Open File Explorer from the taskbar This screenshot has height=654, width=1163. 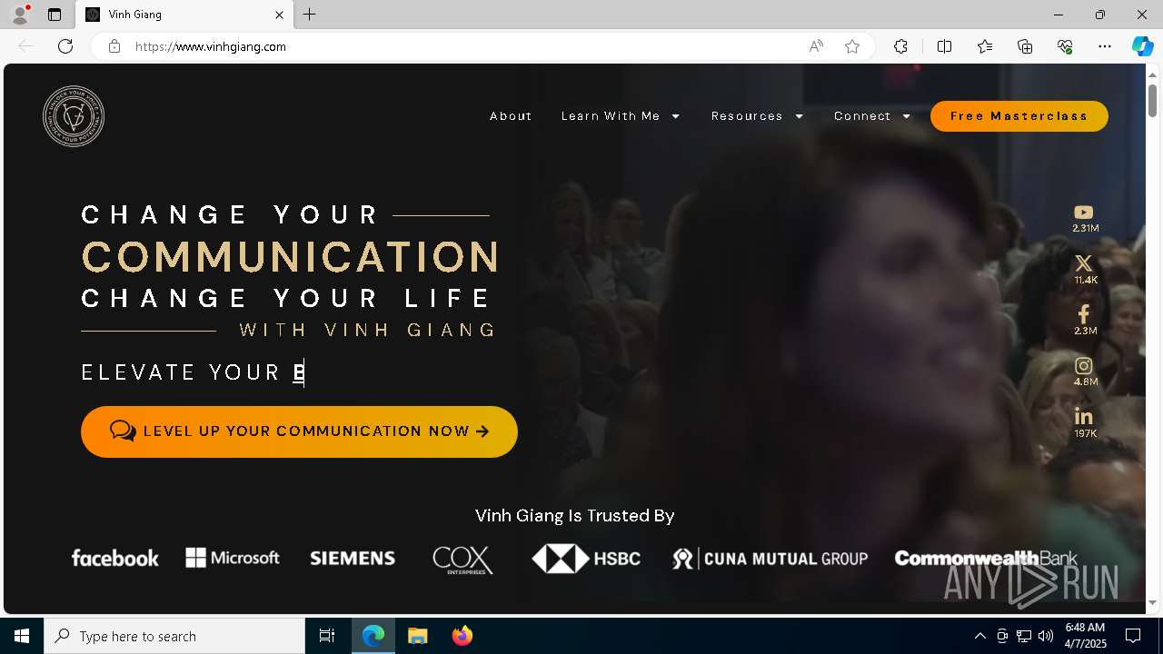[x=417, y=636]
